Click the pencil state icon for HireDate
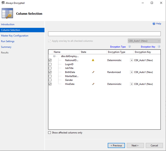 [x=93, y=84]
